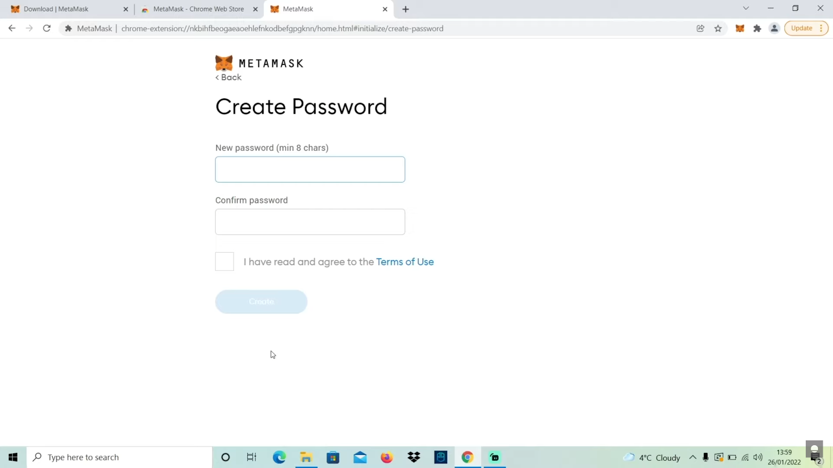The image size is (833, 468).
Task: Click the share page icon in address bar
Action: pos(701,29)
